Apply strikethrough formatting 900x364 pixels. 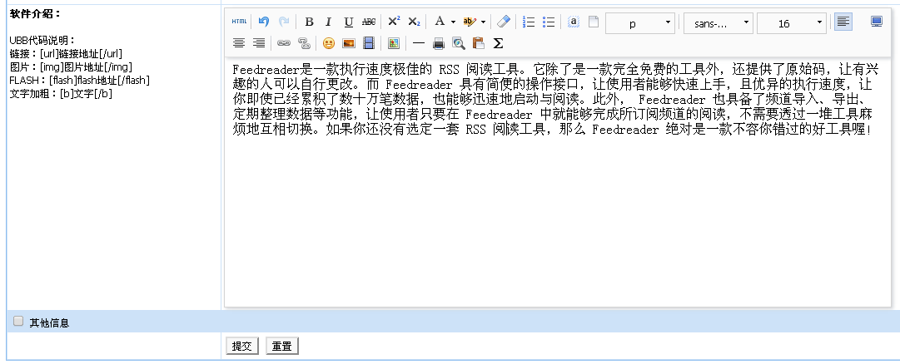[x=368, y=22]
